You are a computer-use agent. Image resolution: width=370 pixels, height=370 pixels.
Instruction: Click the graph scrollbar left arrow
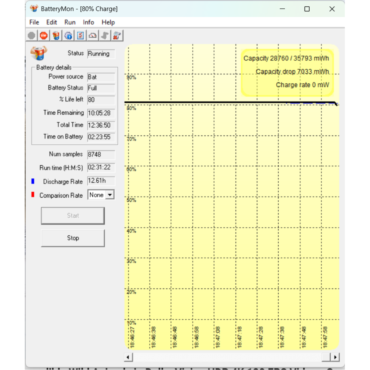click(129, 357)
